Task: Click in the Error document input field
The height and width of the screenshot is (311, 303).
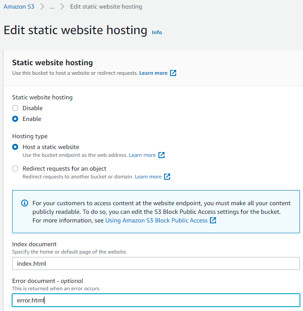Action: click(x=156, y=300)
